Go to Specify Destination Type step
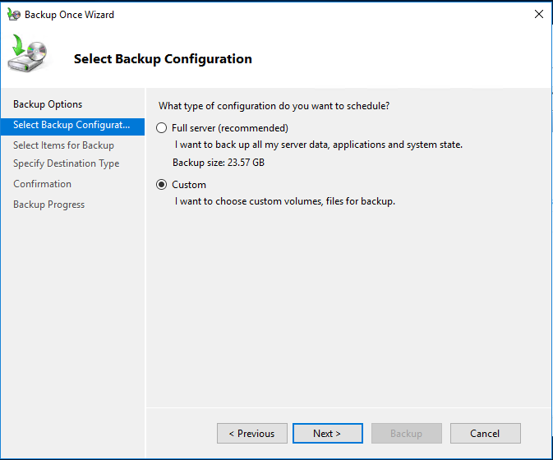Viewport: 553px width, 460px height. point(67,163)
